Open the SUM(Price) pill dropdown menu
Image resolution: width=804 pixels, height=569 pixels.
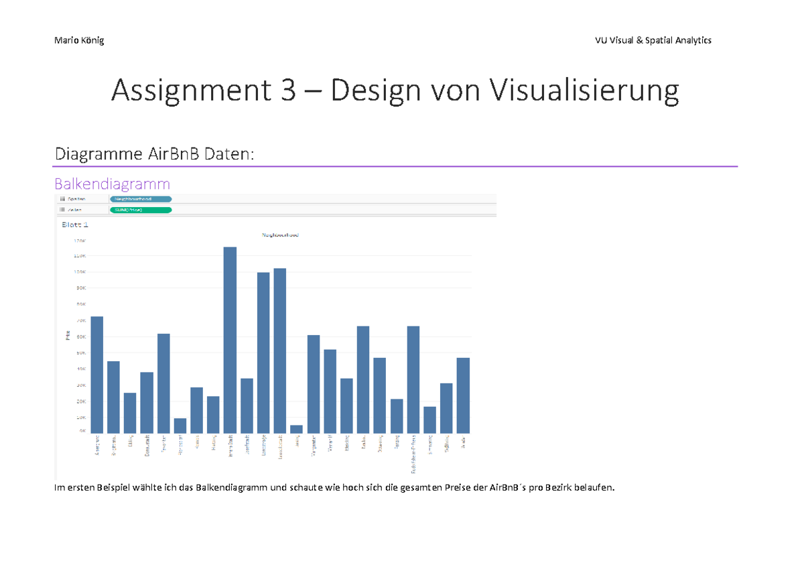pyautogui.click(x=168, y=209)
